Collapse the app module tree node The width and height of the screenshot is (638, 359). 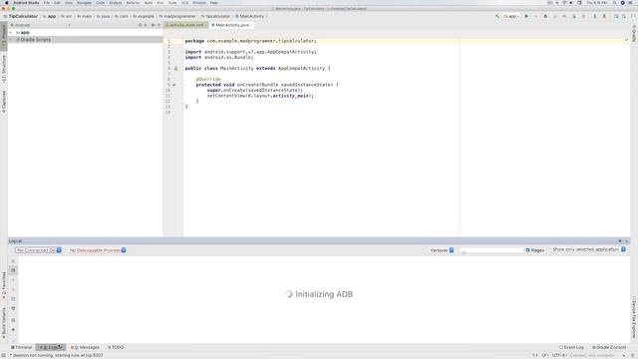click(x=11, y=32)
